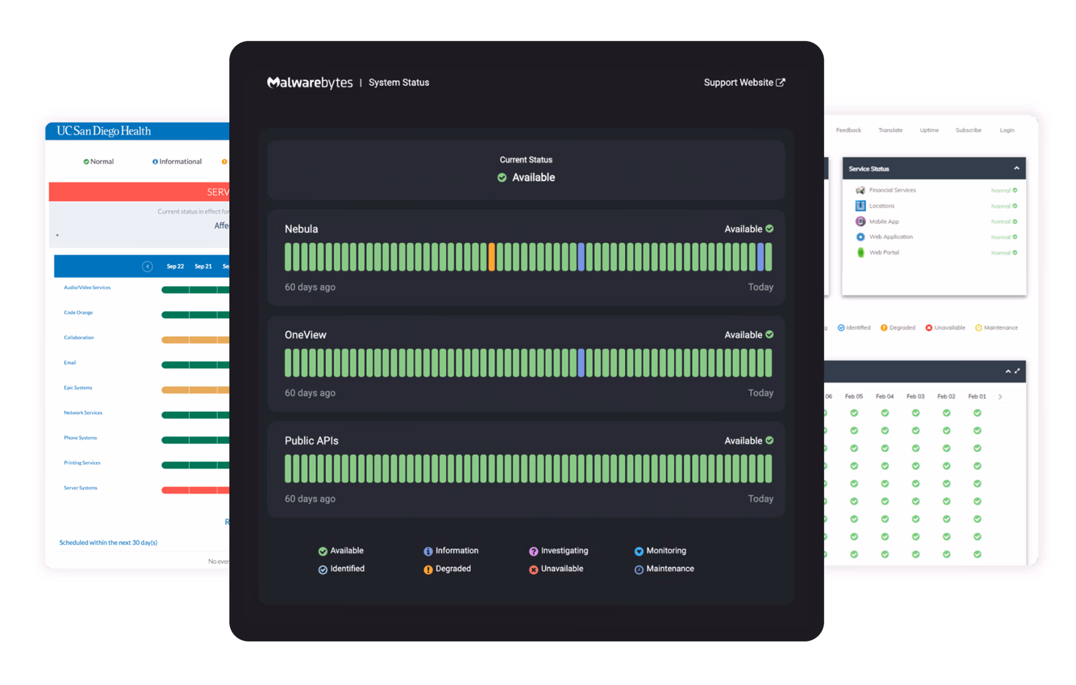The height and width of the screenshot is (685, 1076).
Task: Click Public APIs Available check icon
Action: 769,440
